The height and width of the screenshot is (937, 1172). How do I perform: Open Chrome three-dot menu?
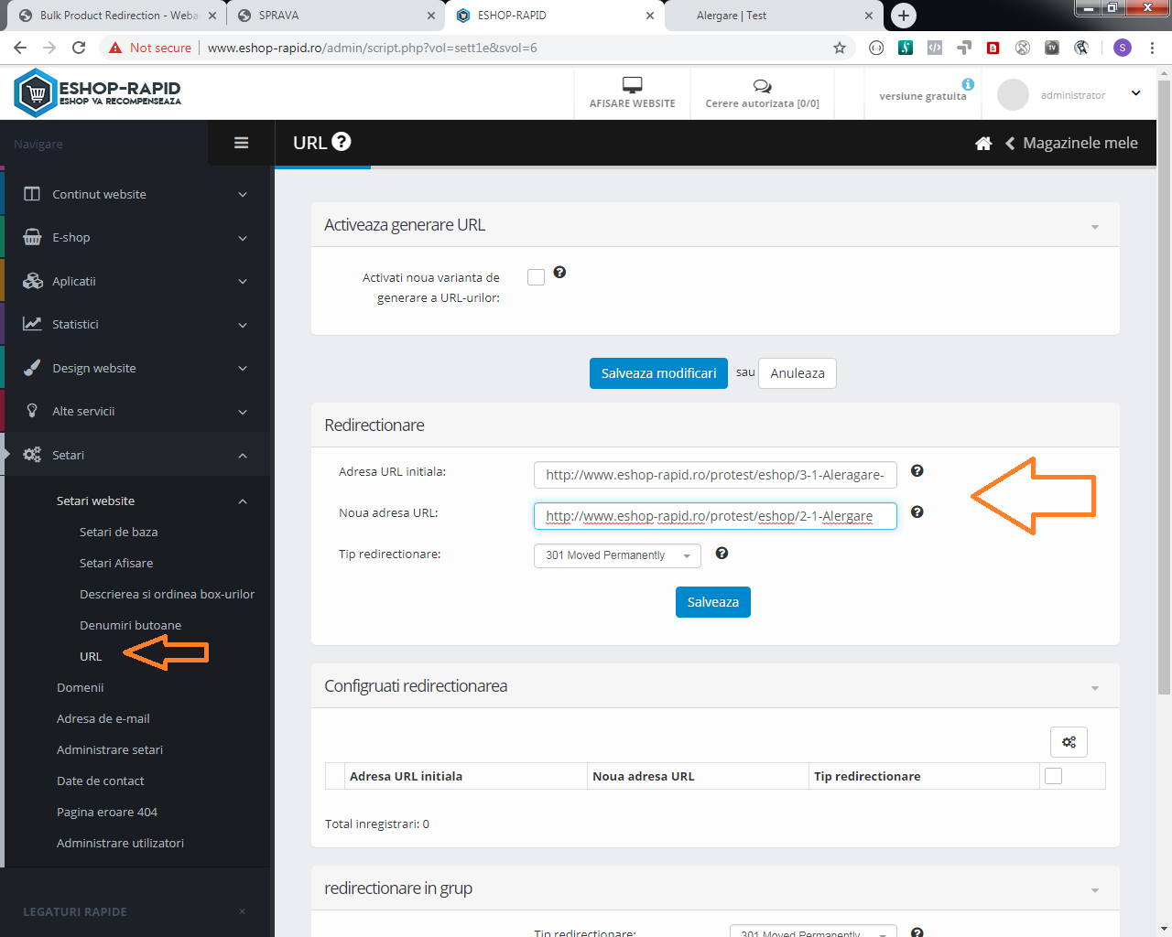point(1152,48)
